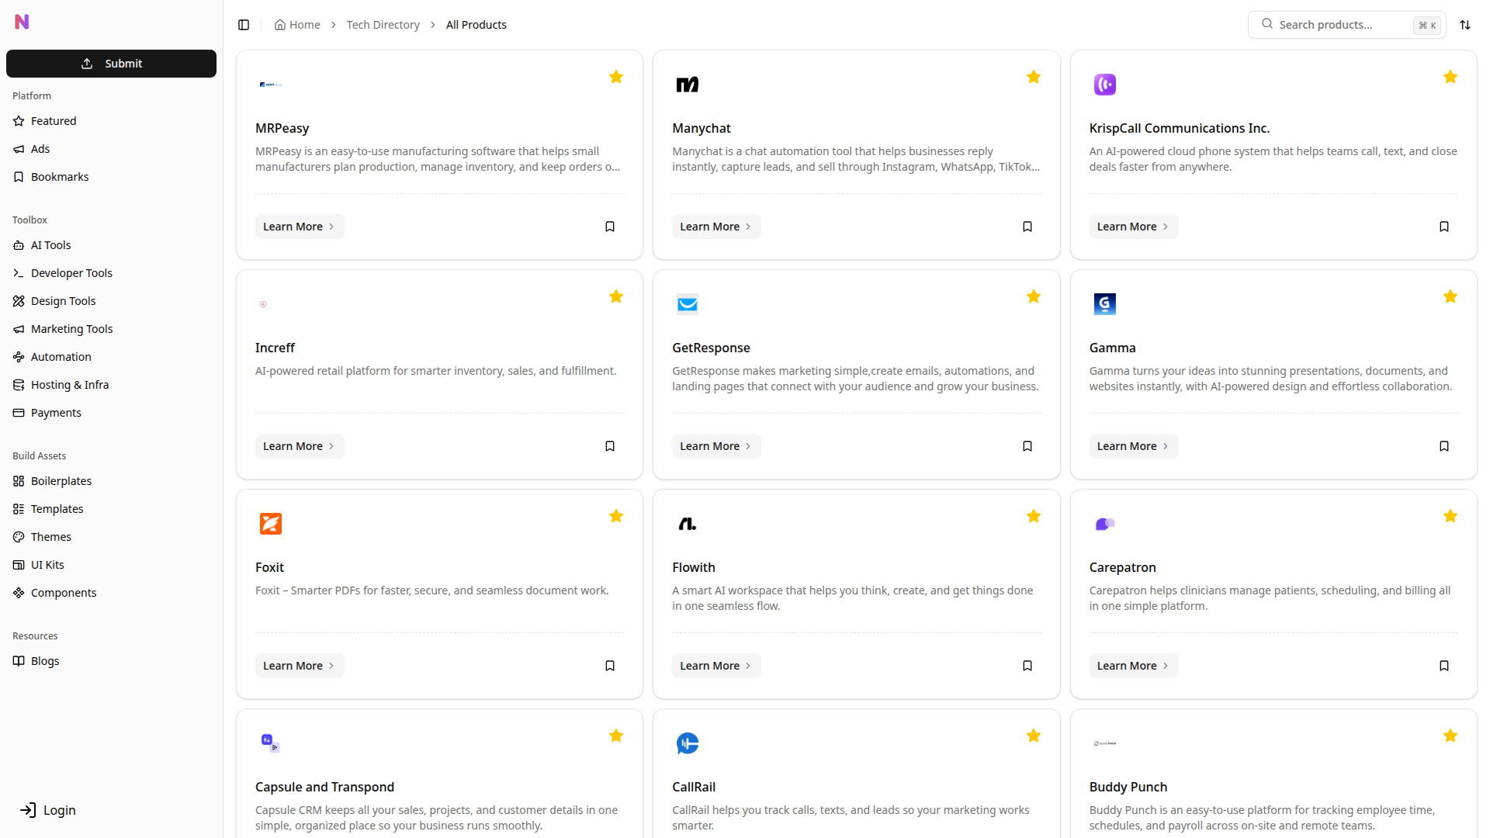Screen dimensions: 1490x838
Task: Open the UI Kits section
Action: coord(47,564)
